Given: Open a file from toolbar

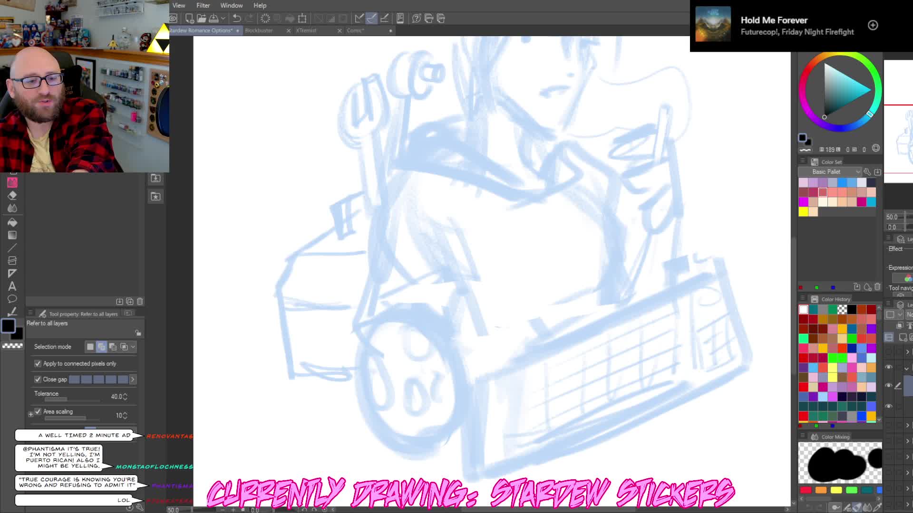Looking at the screenshot, I should click(201, 19).
